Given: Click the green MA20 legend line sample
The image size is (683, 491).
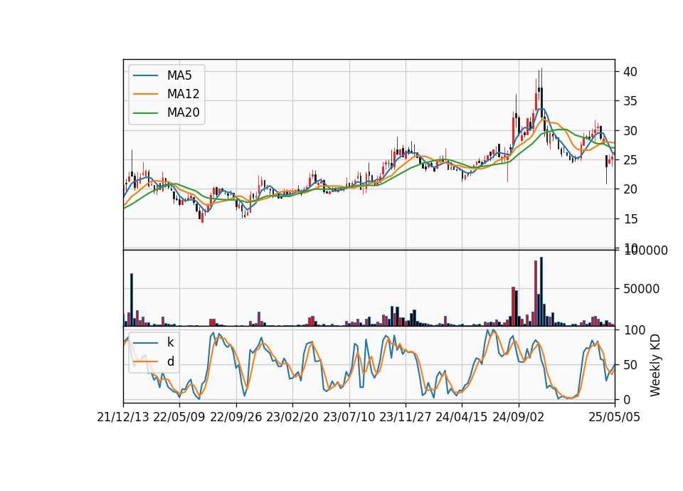Looking at the screenshot, I should (145, 113).
